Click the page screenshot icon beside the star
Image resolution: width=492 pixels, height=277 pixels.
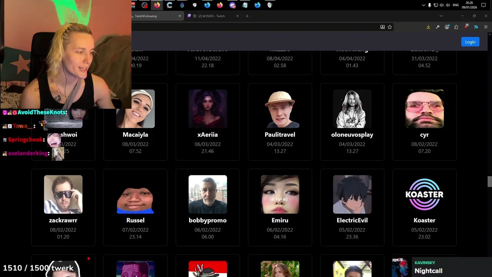coord(382,27)
